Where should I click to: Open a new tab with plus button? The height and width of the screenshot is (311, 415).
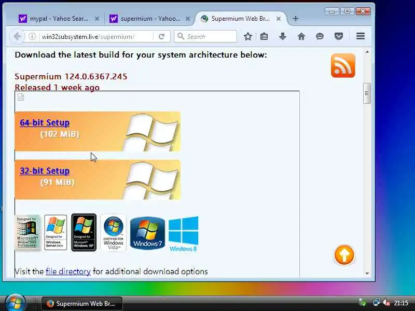296,19
